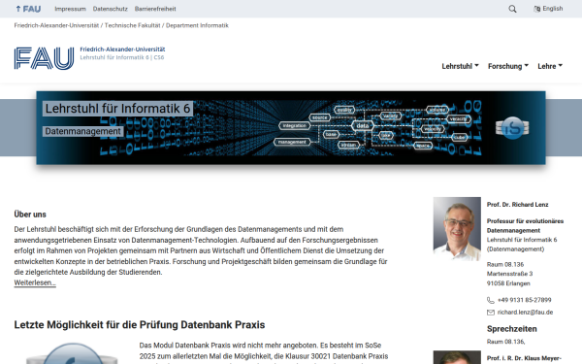Click the English language switch icon
Image resolution: width=582 pixels, height=364 pixels.
tap(536, 9)
